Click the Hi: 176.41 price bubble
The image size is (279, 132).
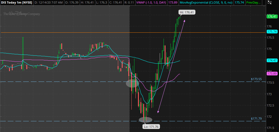tap(187, 12)
